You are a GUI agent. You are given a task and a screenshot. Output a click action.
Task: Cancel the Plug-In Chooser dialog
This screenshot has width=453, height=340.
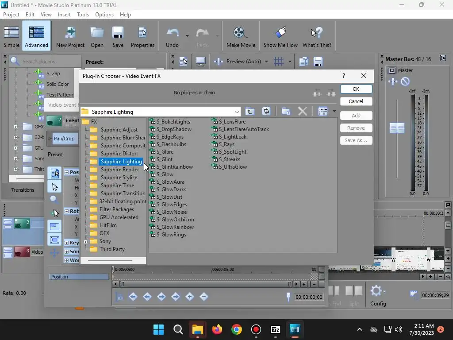(356, 101)
